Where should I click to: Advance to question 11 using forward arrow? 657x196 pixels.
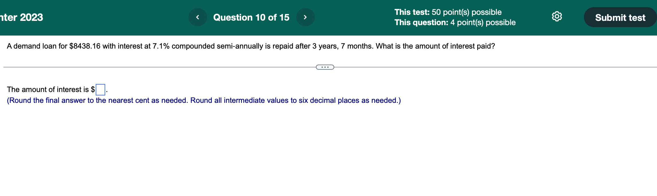click(x=306, y=17)
